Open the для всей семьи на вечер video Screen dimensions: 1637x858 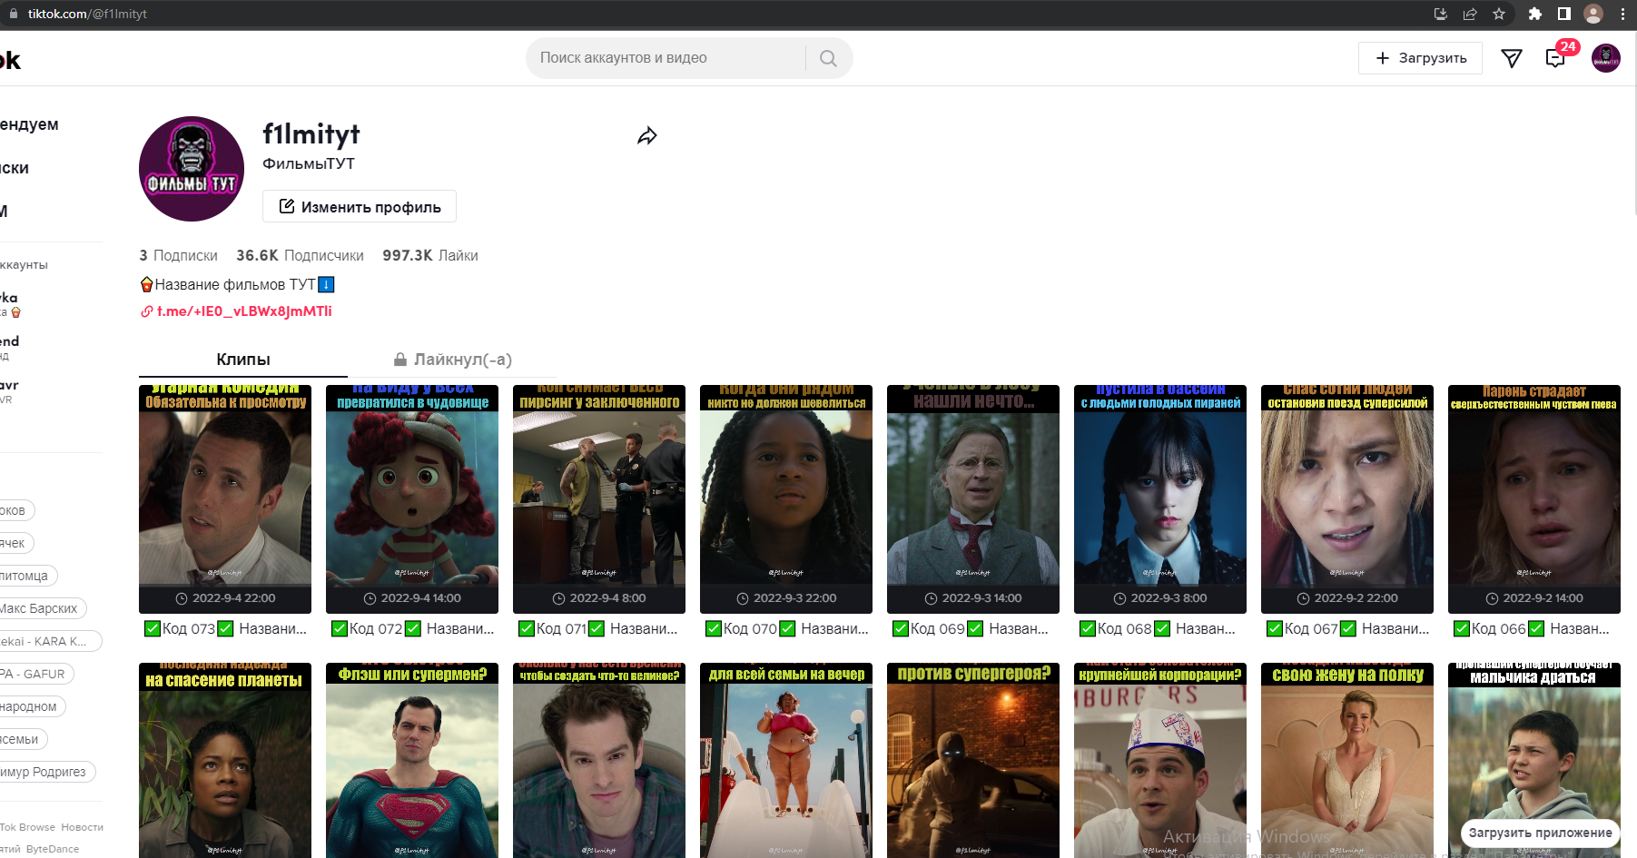point(786,761)
